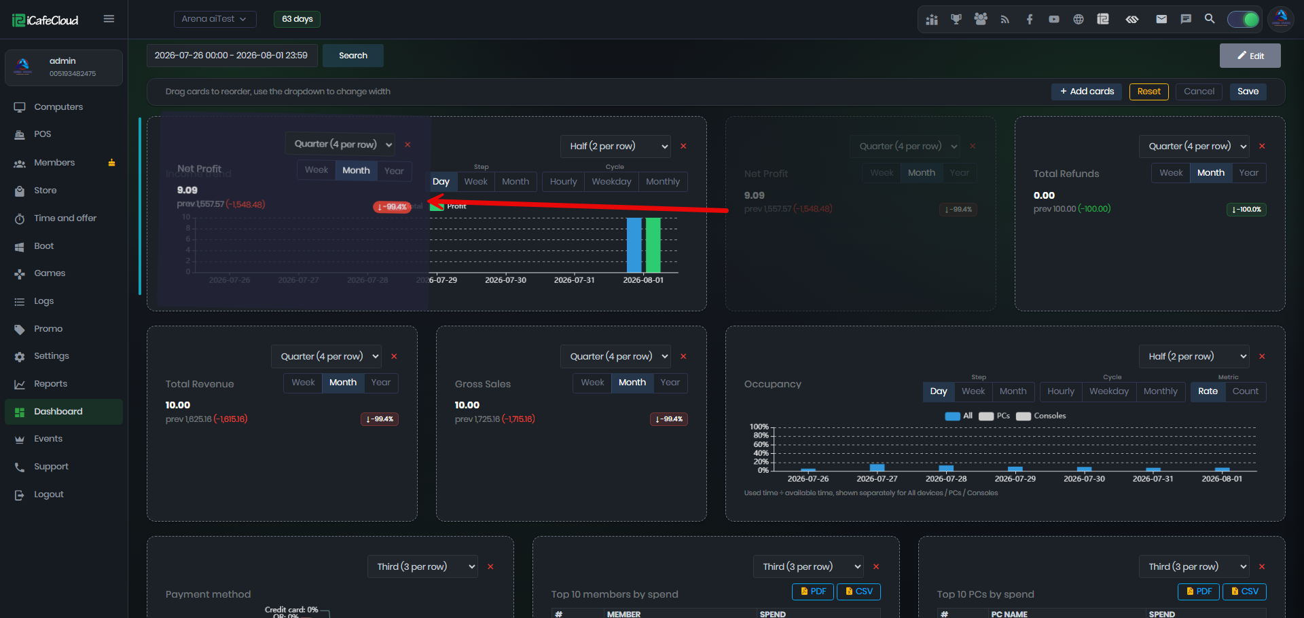Open Payment method card width dropdown
1304x618 pixels.
(422, 566)
